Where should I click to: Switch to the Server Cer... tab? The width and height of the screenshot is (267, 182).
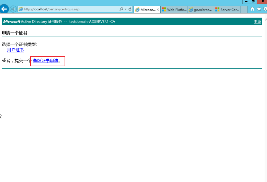(x=227, y=10)
